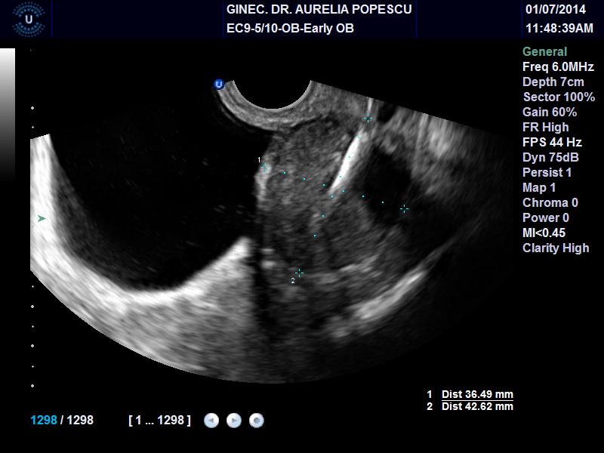Click the 'Persist 1' parameter
The image size is (604, 453).
tap(547, 172)
